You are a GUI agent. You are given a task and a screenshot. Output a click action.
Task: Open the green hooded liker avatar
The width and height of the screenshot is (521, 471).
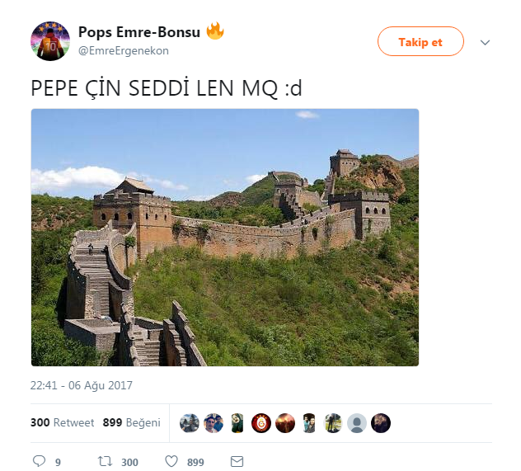tap(237, 423)
